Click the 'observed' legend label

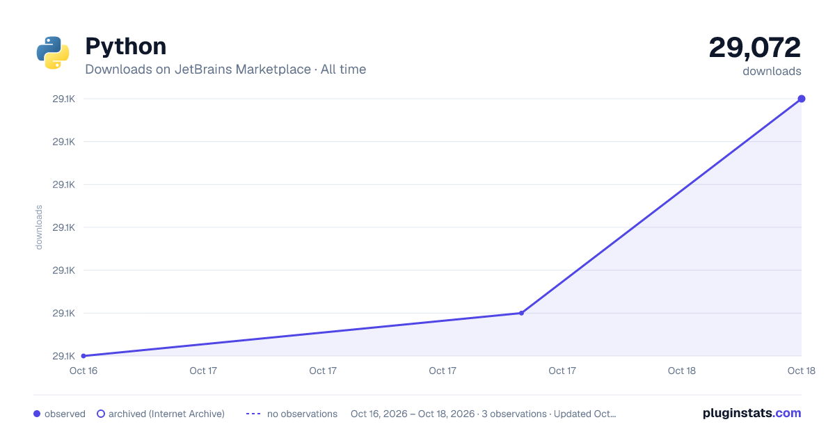65,414
